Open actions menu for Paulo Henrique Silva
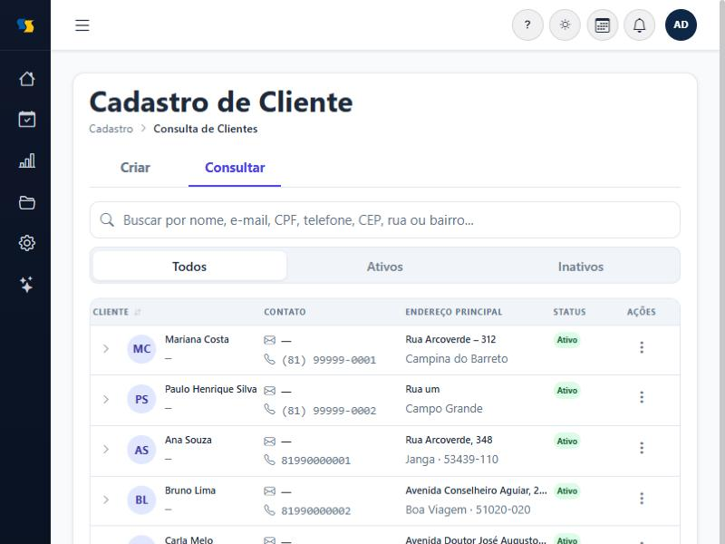Viewport: 725px width, 544px height. click(642, 397)
